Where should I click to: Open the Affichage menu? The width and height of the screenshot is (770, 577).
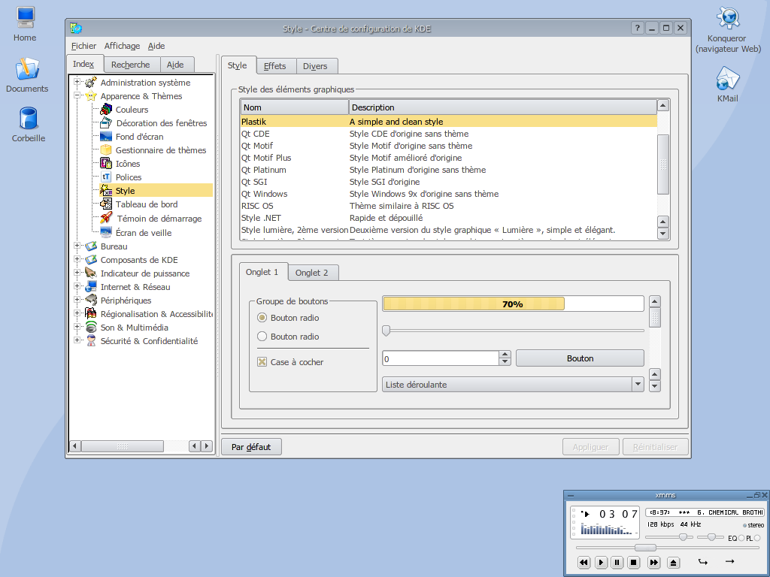coord(122,46)
